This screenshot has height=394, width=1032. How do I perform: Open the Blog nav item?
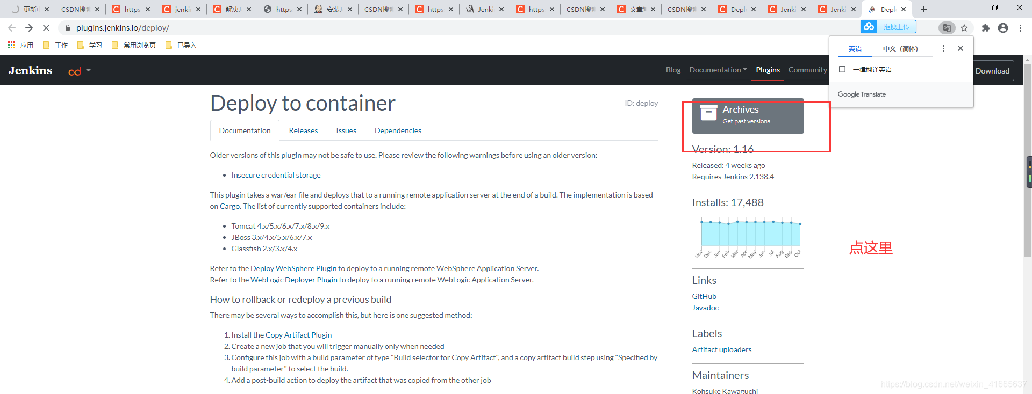point(673,70)
